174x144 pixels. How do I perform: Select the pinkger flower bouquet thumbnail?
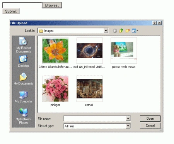pyautogui.click(x=55, y=89)
